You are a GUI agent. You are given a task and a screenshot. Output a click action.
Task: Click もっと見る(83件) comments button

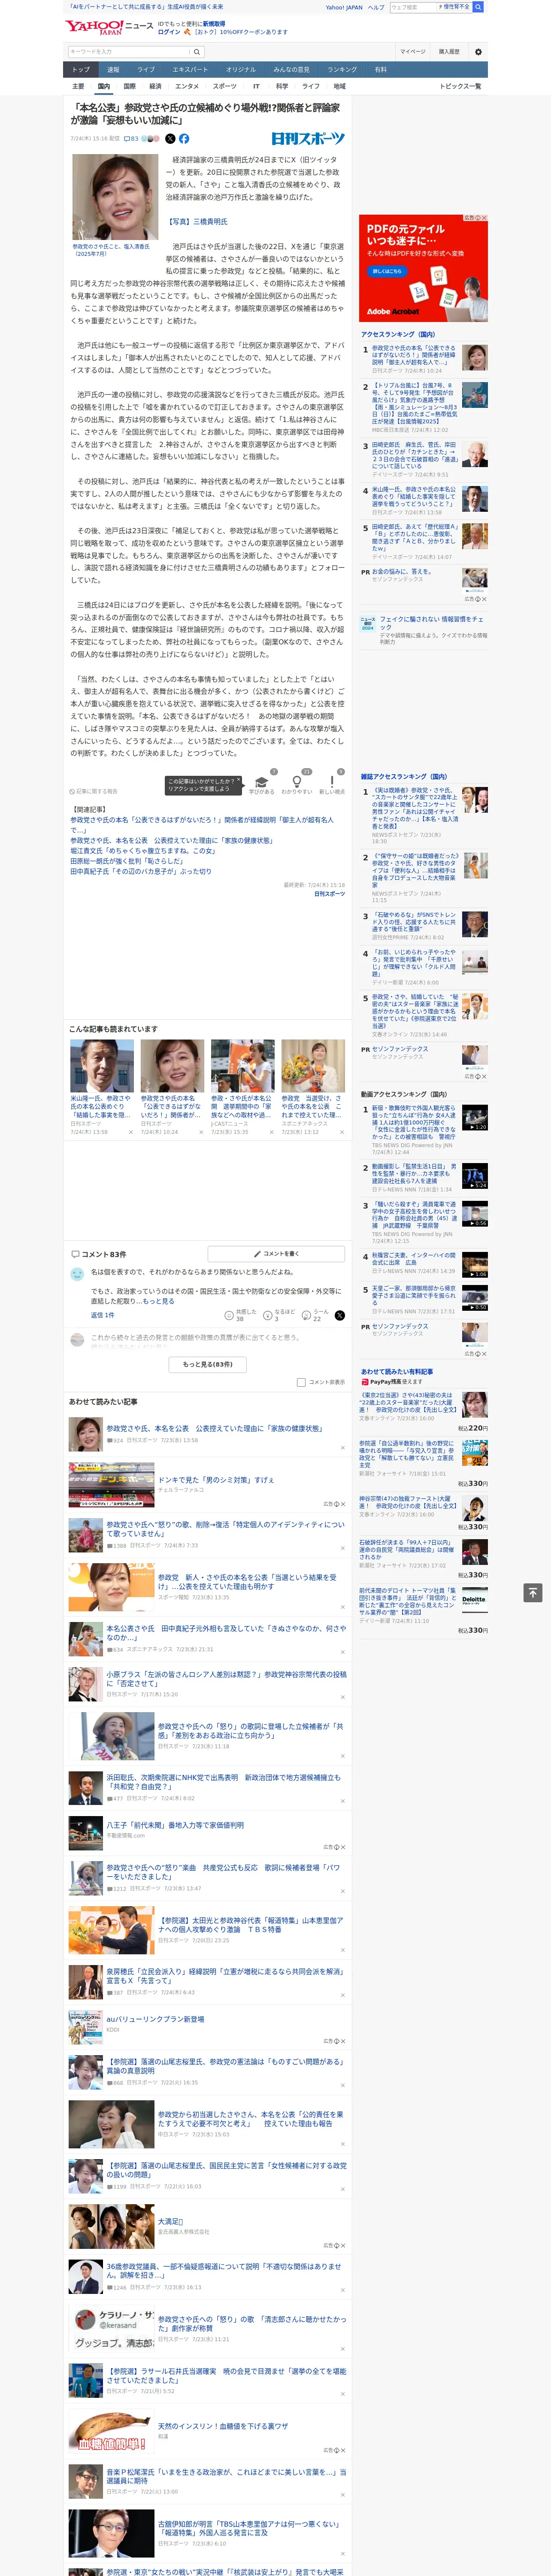click(x=208, y=1364)
